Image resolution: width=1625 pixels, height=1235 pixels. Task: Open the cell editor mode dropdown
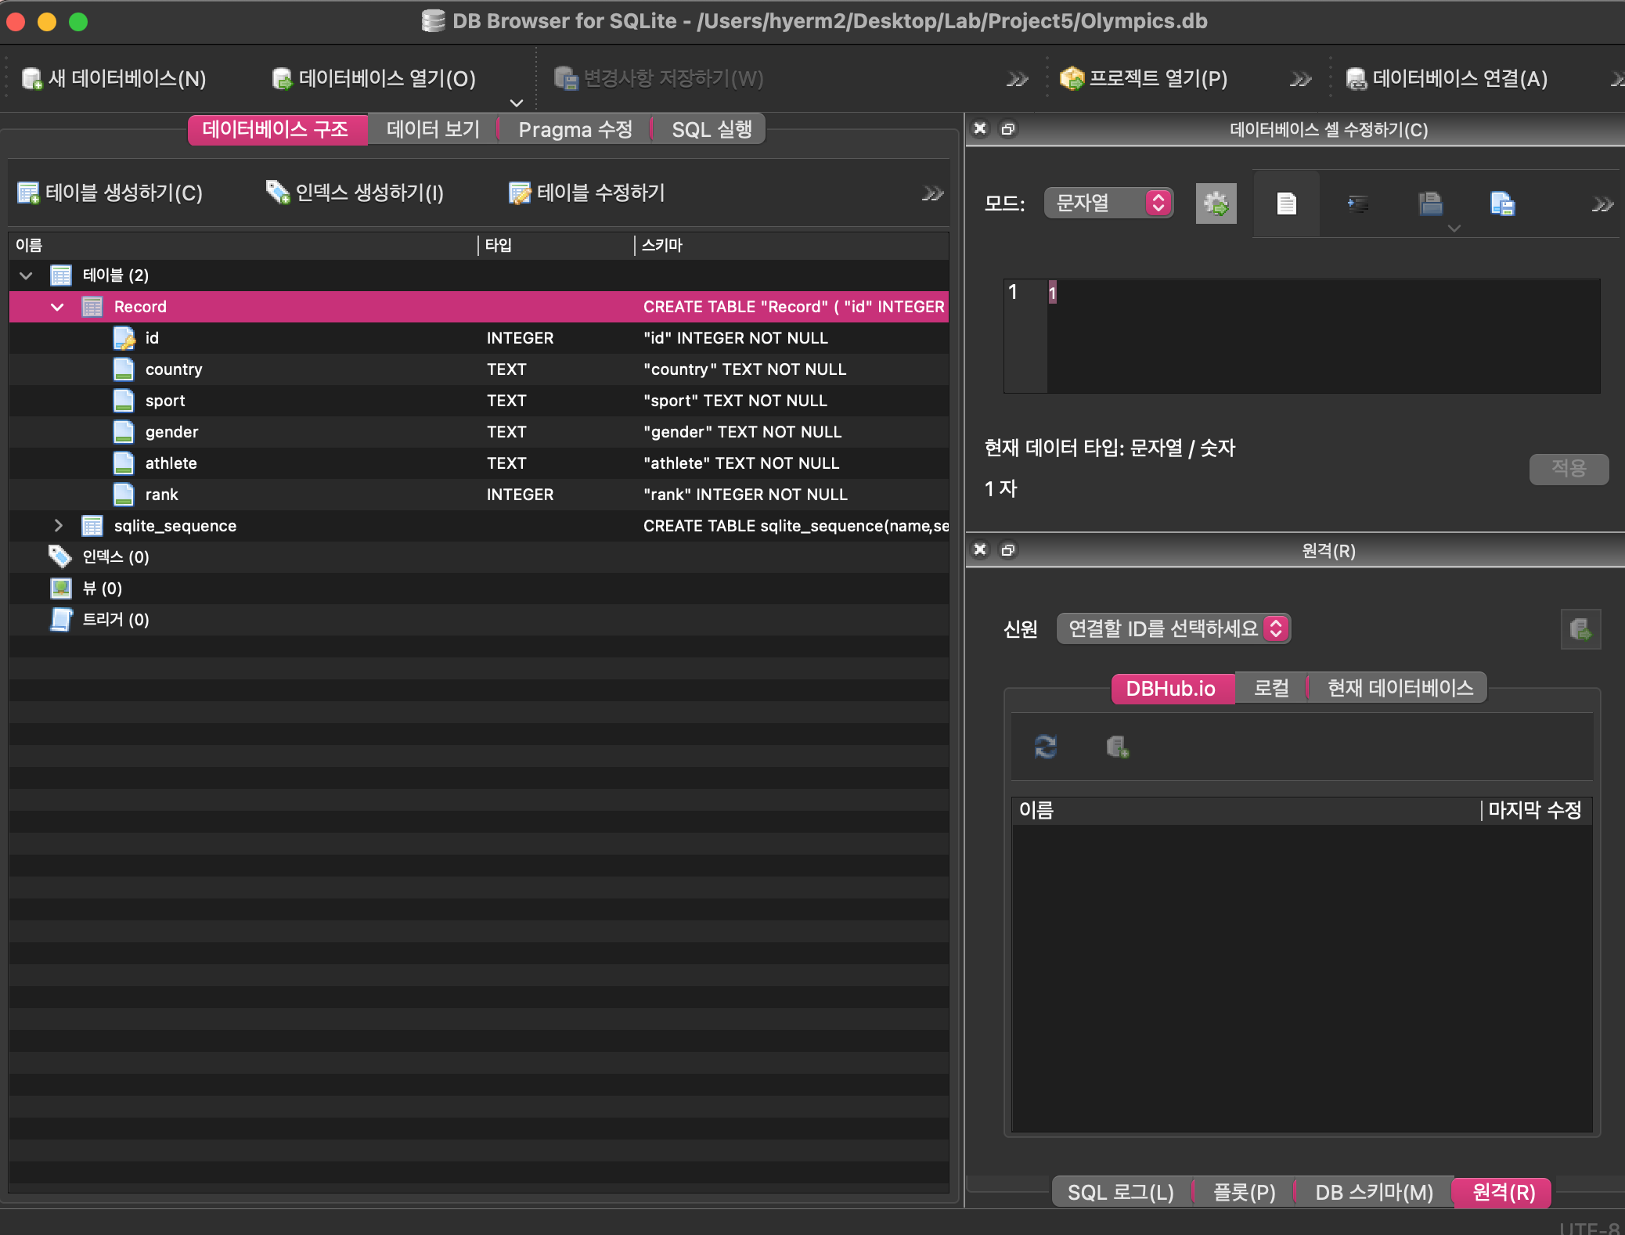pos(1108,203)
